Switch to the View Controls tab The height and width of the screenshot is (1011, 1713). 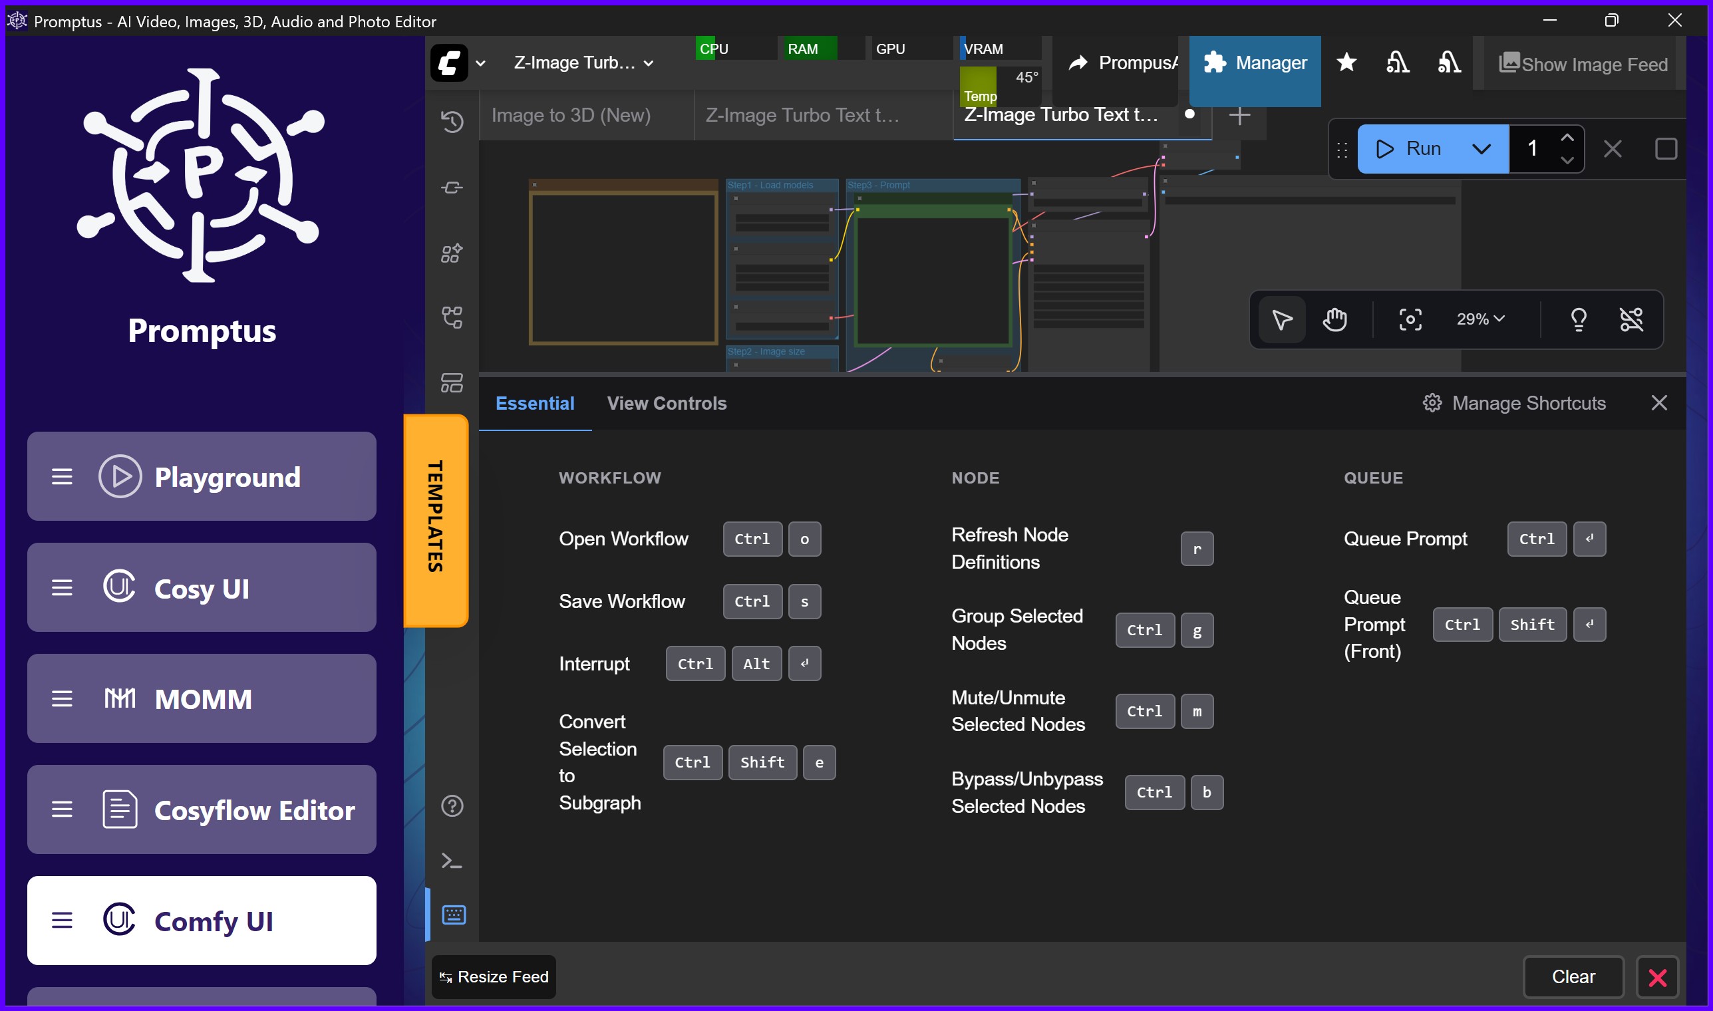pos(667,403)
